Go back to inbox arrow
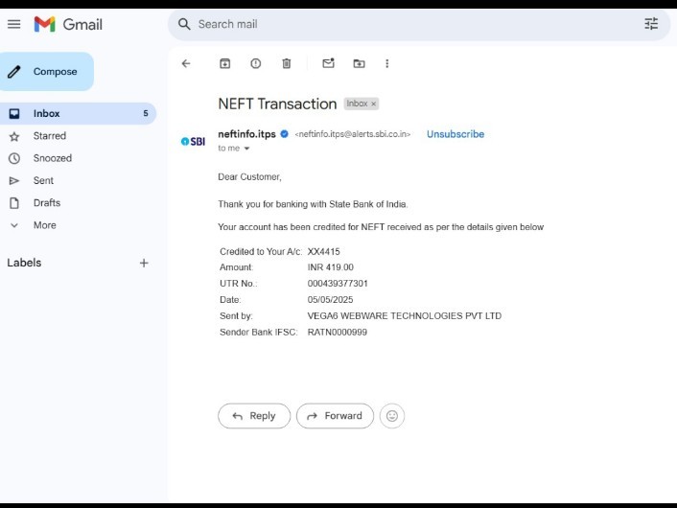Image resolution: width=677 pixels, height=508 pixels. pyautogui.click(x=186, y=63)
